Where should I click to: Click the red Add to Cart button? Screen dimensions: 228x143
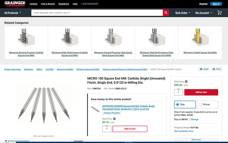point(201,92)
